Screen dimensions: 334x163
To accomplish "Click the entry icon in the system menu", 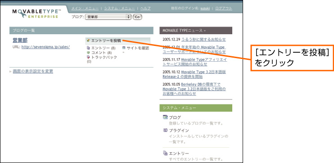I will pos(165,153).
